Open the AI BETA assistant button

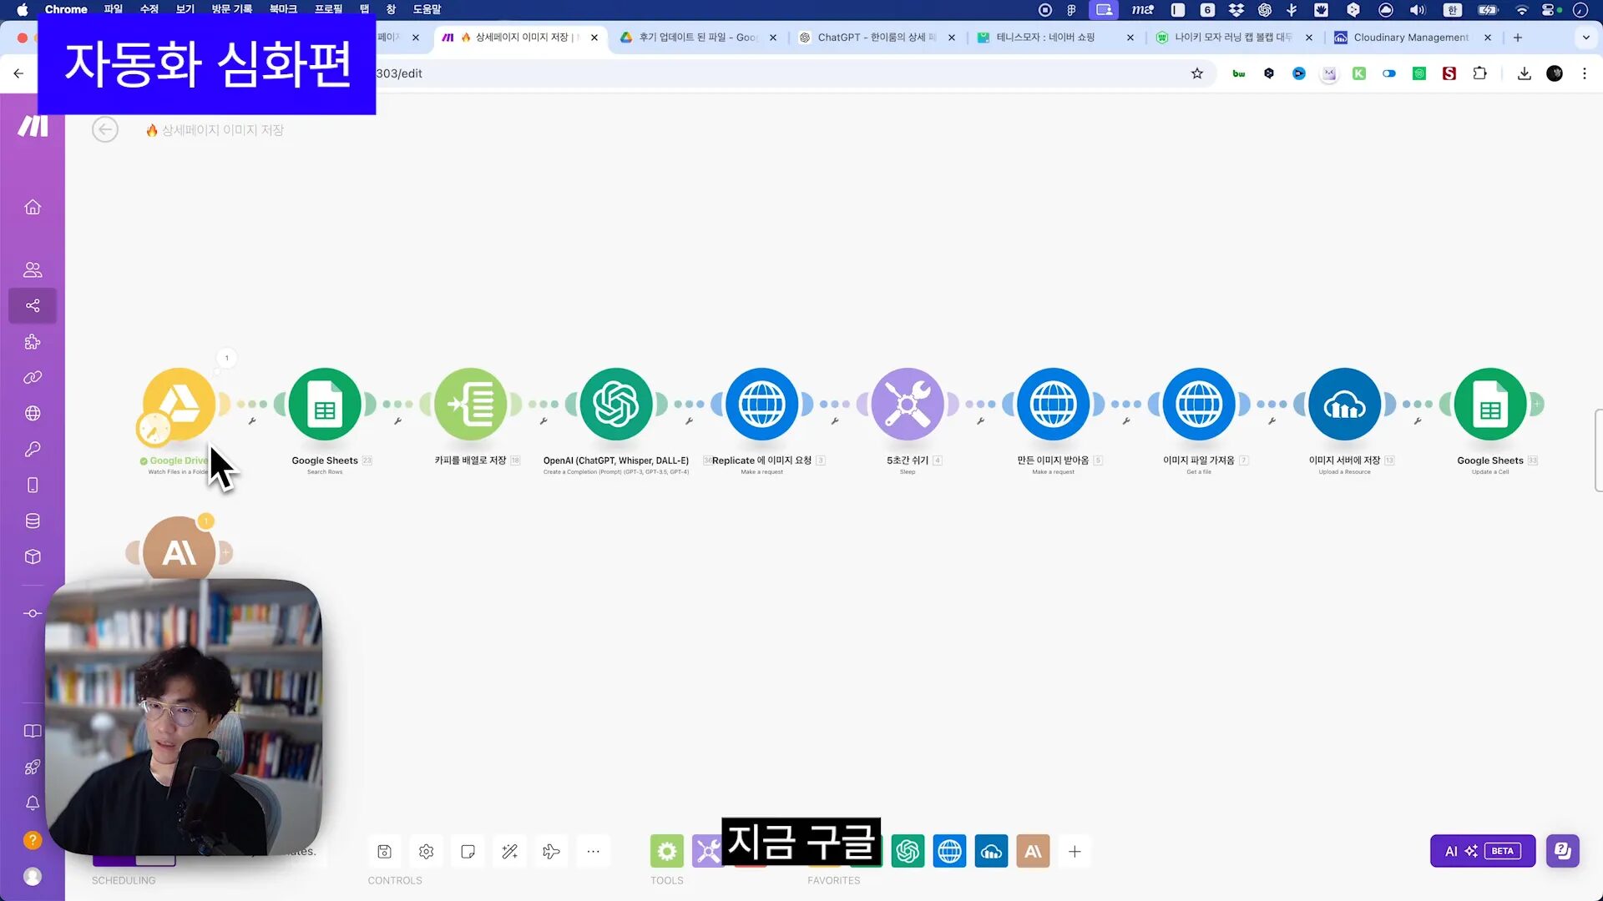pyautogui.click(x=1482, y=851)
